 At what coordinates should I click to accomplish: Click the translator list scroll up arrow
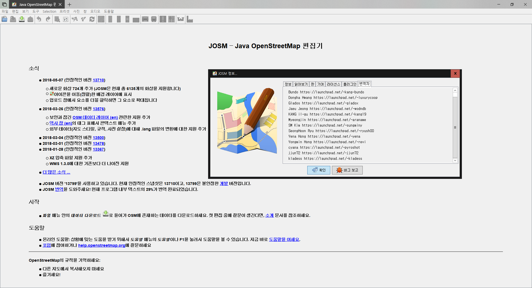455,90
